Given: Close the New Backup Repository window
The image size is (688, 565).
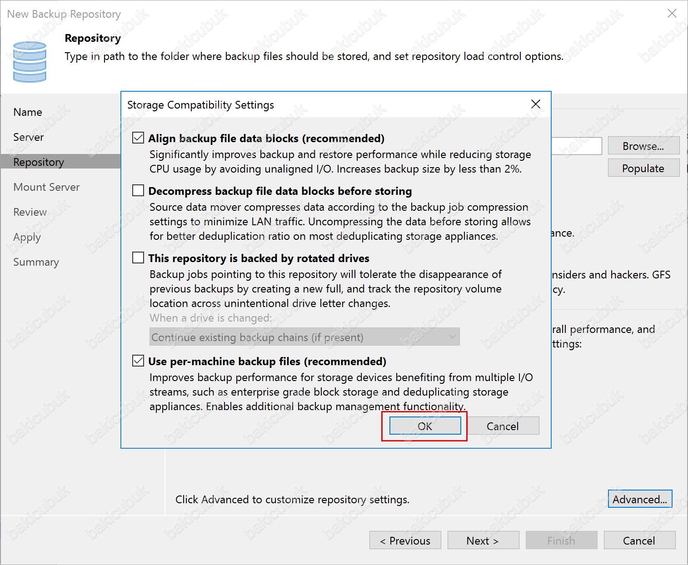Looking at the screenshot, I should 672,14.
